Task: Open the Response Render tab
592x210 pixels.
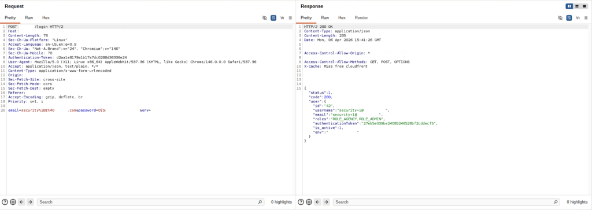Action: click(x=361, y=18)
